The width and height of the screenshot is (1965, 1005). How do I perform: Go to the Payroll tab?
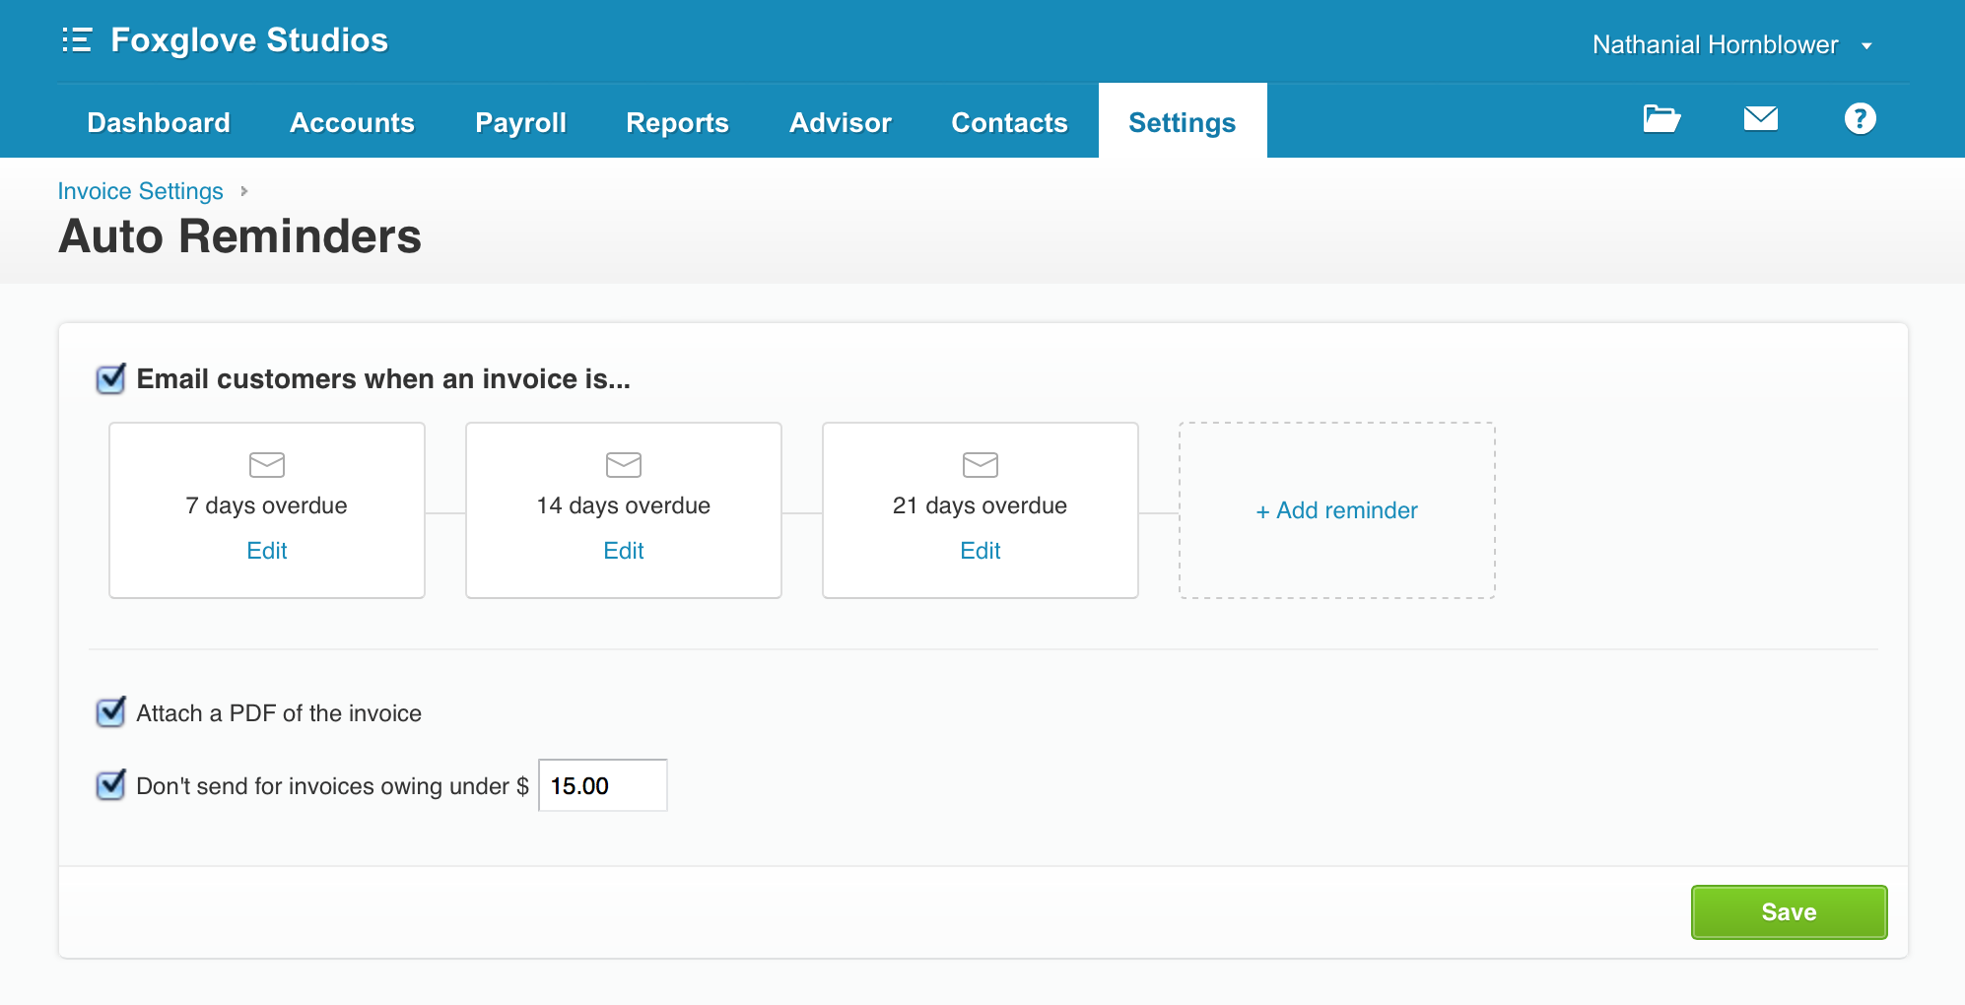(520, 122)
